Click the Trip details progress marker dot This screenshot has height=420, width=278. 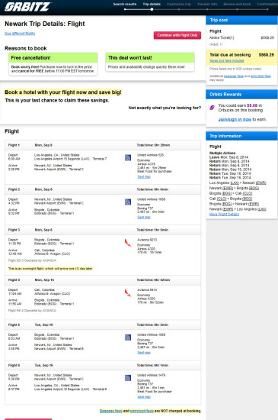tap(152, 9)
